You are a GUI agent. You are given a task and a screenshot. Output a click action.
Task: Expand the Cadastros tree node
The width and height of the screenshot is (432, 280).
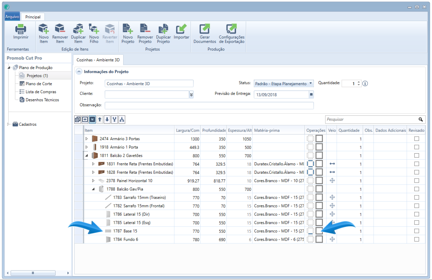tap(9, 124)
